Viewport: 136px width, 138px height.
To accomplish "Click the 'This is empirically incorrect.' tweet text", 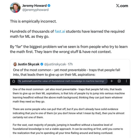I will [x=33, y=21].
